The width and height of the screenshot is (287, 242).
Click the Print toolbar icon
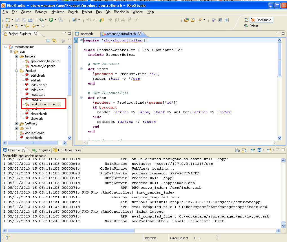[30, 20]
